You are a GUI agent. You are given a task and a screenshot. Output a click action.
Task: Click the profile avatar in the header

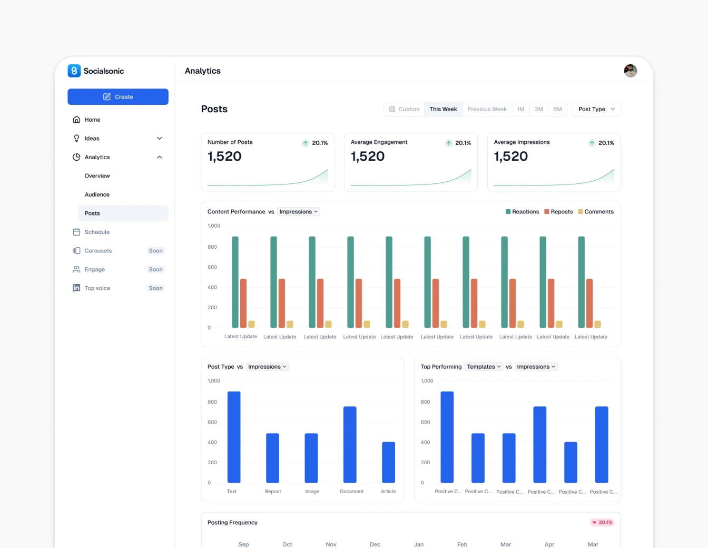point(630,71)
